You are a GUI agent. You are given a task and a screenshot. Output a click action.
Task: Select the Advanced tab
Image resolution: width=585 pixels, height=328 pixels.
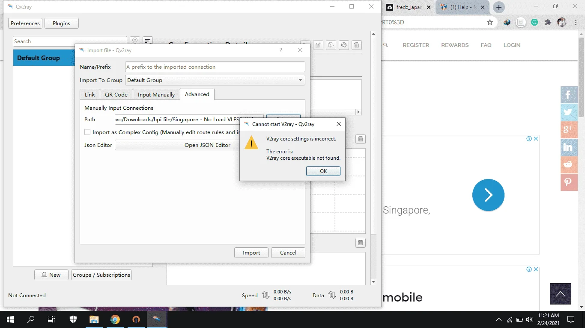pyautogui.click(x=197, y=94)
